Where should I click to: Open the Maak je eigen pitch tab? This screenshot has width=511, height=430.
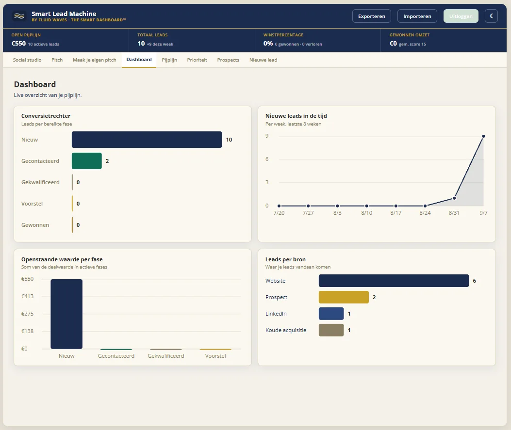click(95, 60)
